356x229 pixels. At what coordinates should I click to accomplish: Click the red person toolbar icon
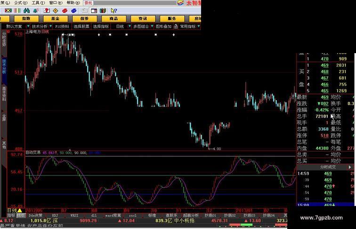47,10
